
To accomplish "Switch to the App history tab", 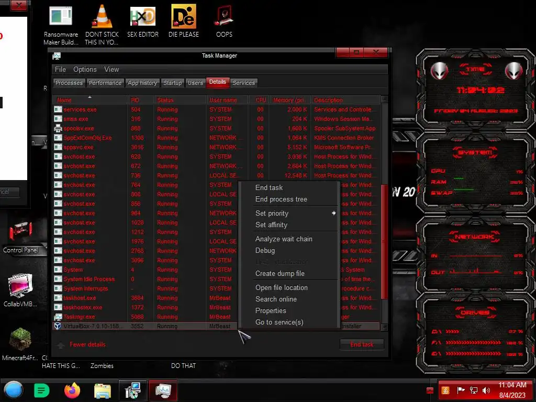I will click(x=142, y=83).
